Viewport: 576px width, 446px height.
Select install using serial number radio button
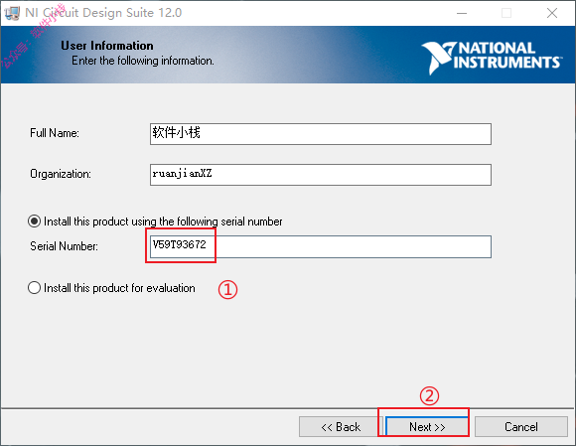point(34,222)
